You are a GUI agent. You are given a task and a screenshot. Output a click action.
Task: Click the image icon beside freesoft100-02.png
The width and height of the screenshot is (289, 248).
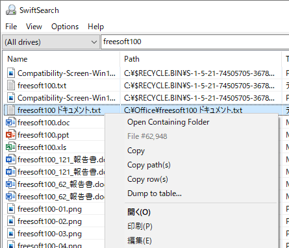coord(11,221)
